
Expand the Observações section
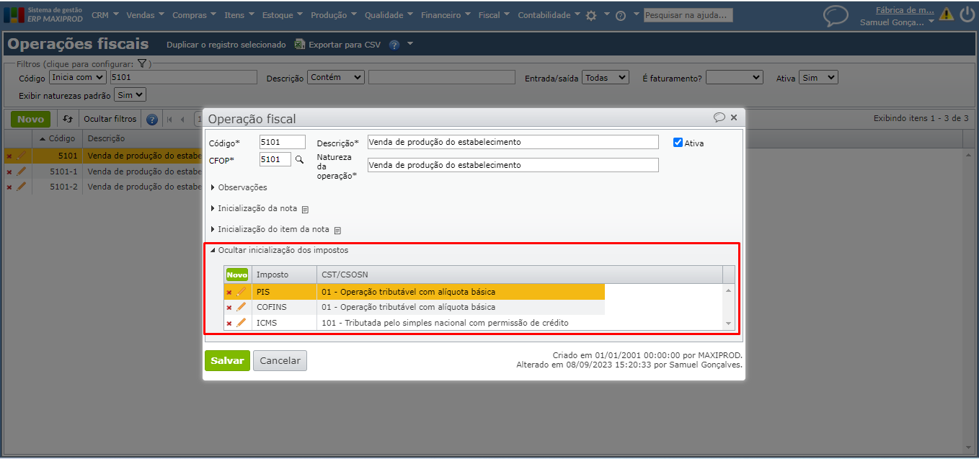239,187
